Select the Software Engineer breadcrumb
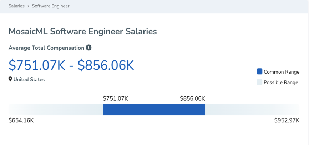The height and width of the screenshot is (145, 309). pos(51,6)
